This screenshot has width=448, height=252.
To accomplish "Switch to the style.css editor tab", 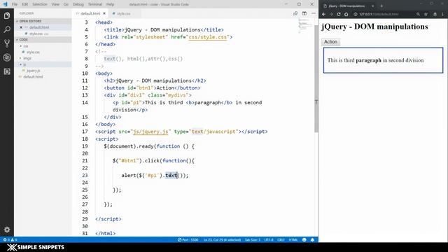I will (x=123, y=13).
